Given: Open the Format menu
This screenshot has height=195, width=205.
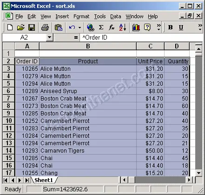Looking at the screenshot, I should pyautogui.click(x=81, y=16).
